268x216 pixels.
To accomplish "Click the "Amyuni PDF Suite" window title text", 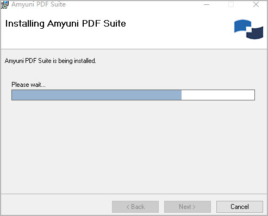I will [x=39, y=4].
